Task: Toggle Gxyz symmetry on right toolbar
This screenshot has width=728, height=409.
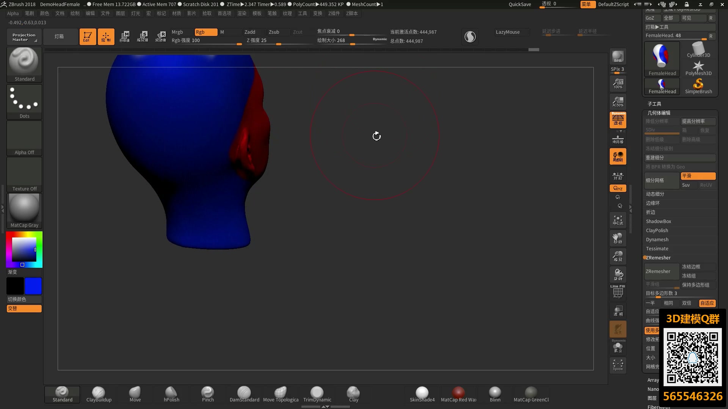Action: tap(618, 188)
